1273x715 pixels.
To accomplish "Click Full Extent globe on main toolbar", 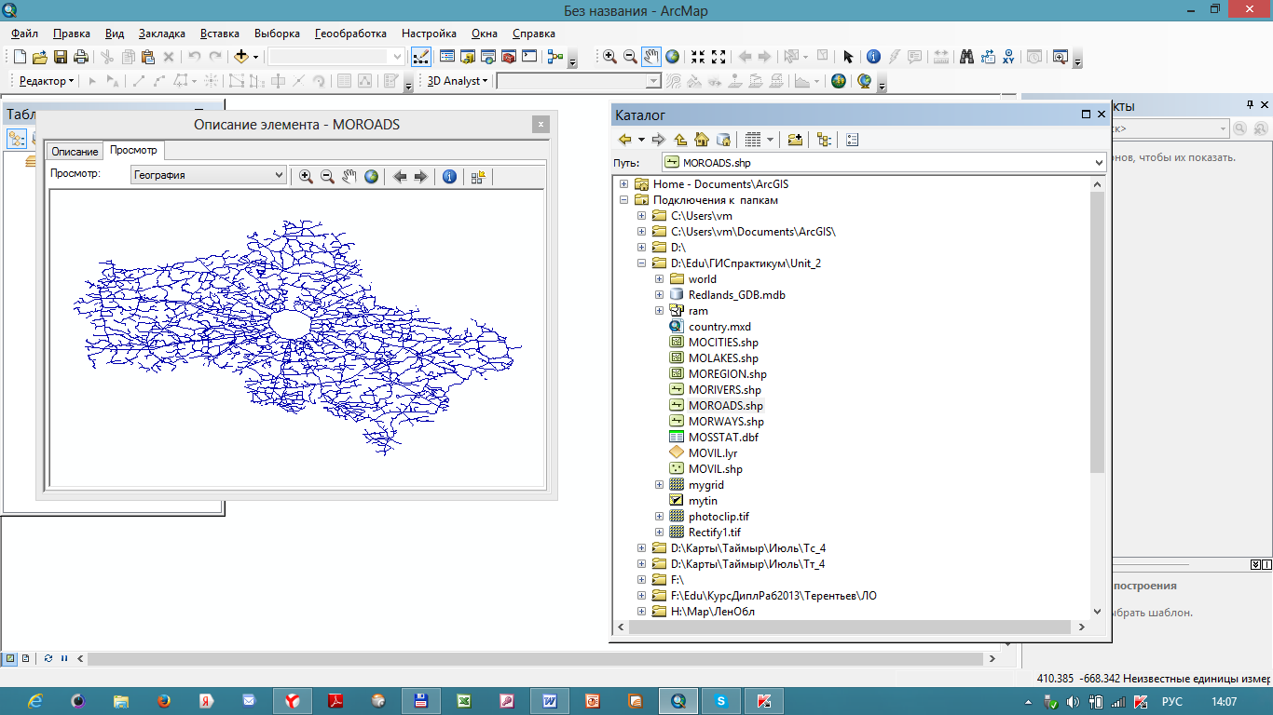I will (672, 57).
